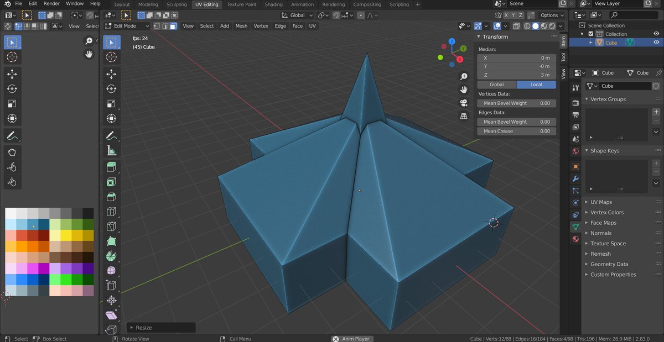Select the Scale tool in 3D viewport toolbar
The width and height of the screenshot is (664, 342).
coord(111,104)
